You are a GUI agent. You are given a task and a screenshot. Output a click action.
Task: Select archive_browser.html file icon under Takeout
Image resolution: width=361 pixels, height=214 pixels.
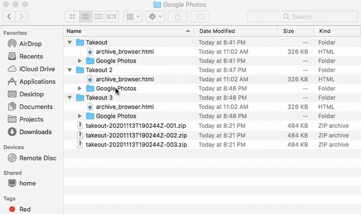tap(90, 51)
